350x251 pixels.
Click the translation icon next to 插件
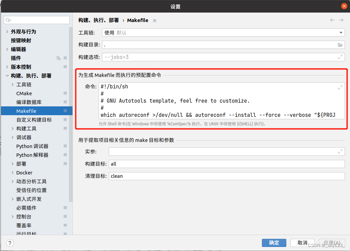59,58
